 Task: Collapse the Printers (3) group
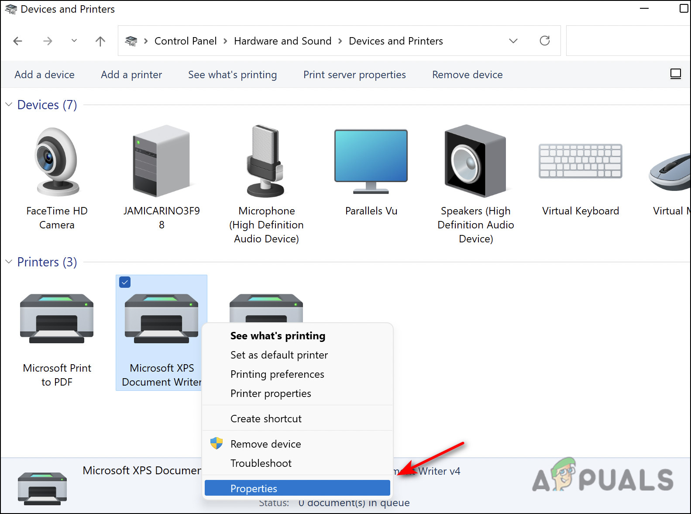[x=9, y=262]
